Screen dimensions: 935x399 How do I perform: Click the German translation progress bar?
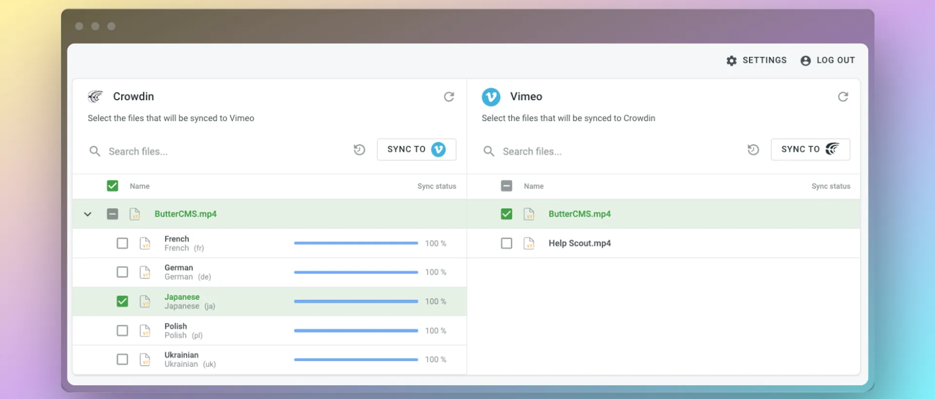click(355, 272)
